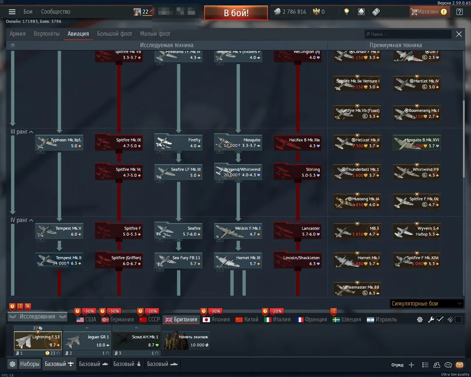Open the chat speech bubble icon
The image size is (471, 377).
[x=448, y=365]
